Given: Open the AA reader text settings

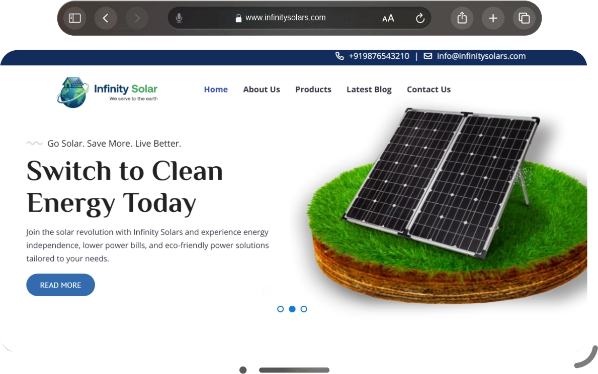Looking at the screenshot, I should pos(388,19).
